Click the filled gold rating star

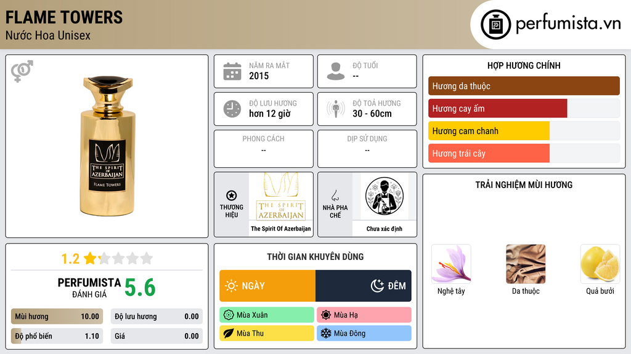point(90,258)
